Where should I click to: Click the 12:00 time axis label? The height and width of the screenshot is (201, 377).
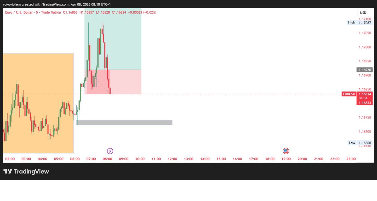pos(172,159)
